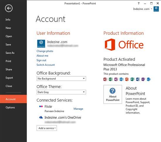Click the Sign out link

pyautogui.click(x=41, y=60)
